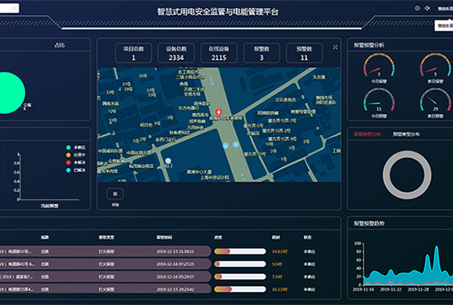Click the 在线设备 2115 stat box
Viewport: 453px width, 305px height.
[219, 53]
